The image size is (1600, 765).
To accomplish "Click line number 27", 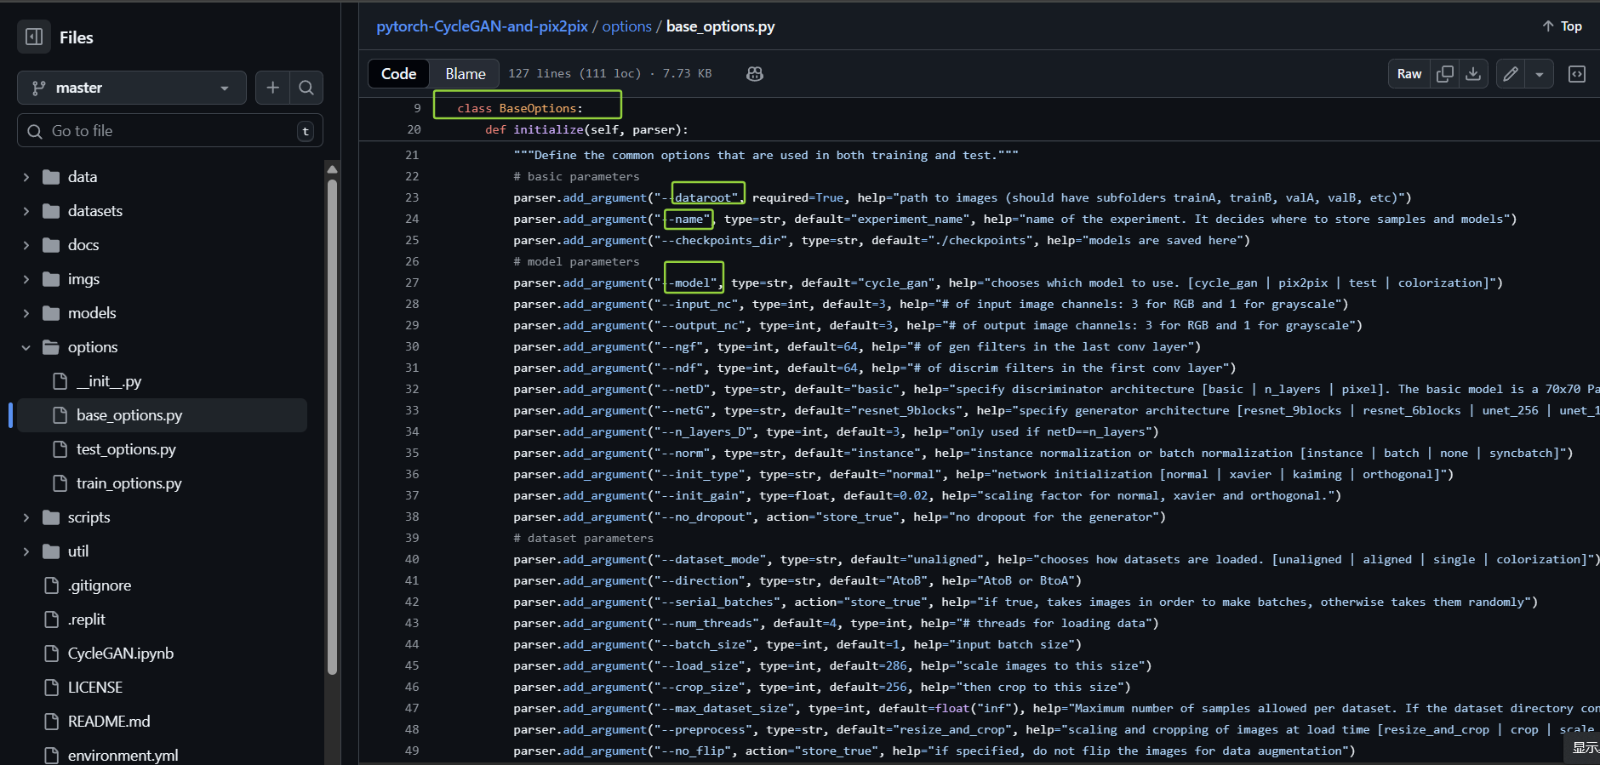I will click(412, 283).
